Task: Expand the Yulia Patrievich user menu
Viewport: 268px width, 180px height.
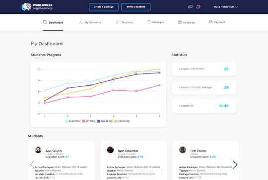Action: [x=225, y=7]
